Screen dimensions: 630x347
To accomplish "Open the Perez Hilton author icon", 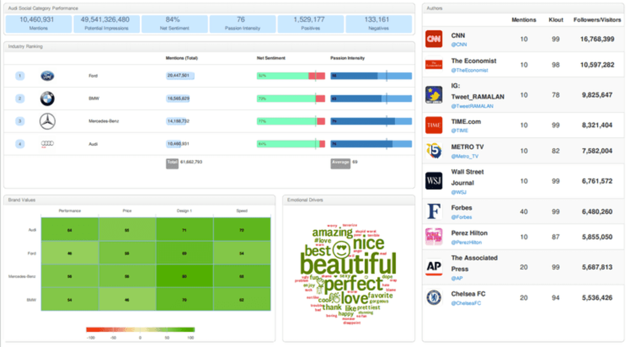I will (434, 237).
